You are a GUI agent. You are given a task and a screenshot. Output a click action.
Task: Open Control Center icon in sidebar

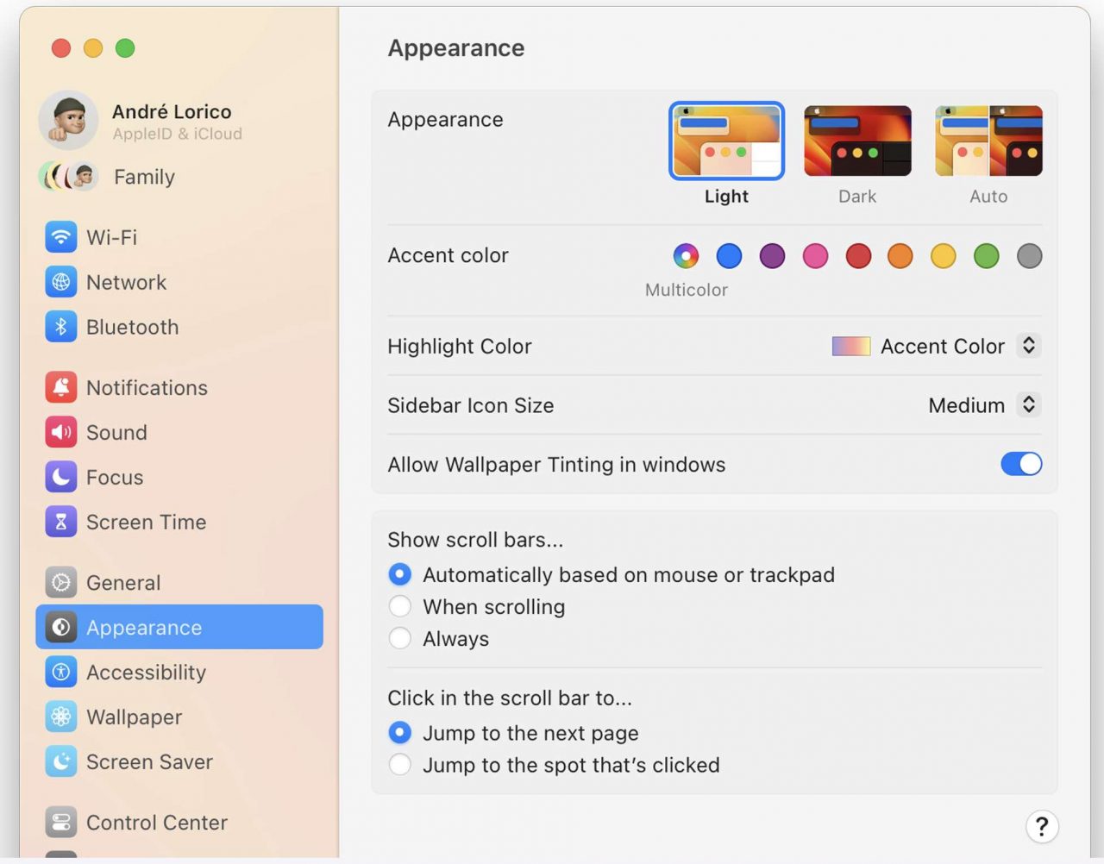click(x=61, y=822)
